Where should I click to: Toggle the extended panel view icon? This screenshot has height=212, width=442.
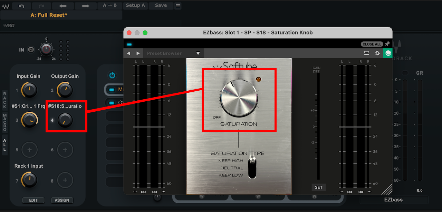click(367, 53)
